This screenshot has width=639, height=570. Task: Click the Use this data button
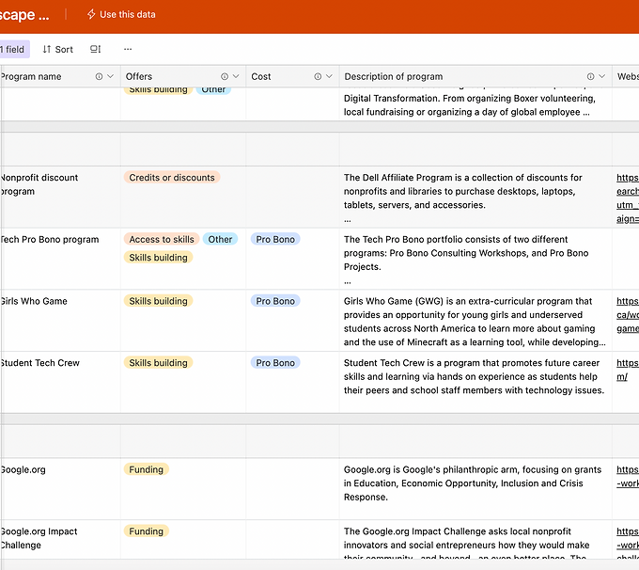point(121,15)
